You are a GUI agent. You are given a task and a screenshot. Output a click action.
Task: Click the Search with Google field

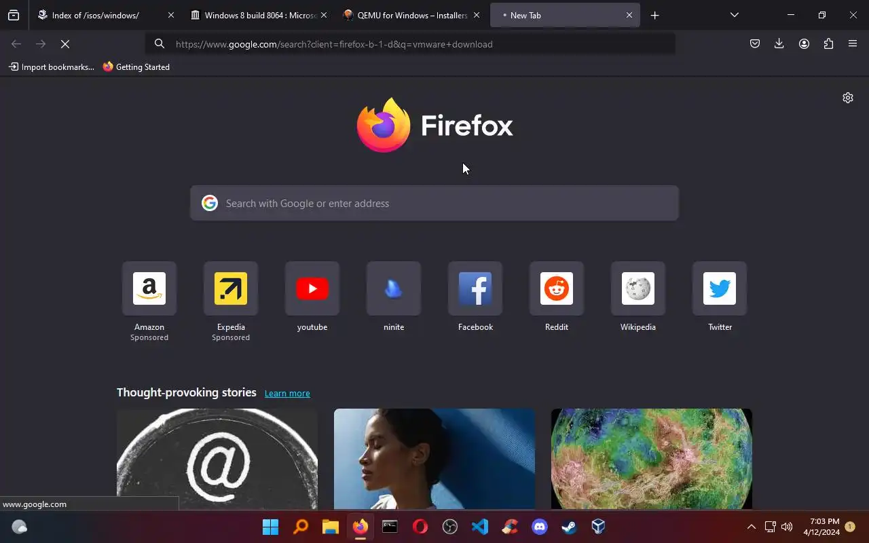click(434, 203)
